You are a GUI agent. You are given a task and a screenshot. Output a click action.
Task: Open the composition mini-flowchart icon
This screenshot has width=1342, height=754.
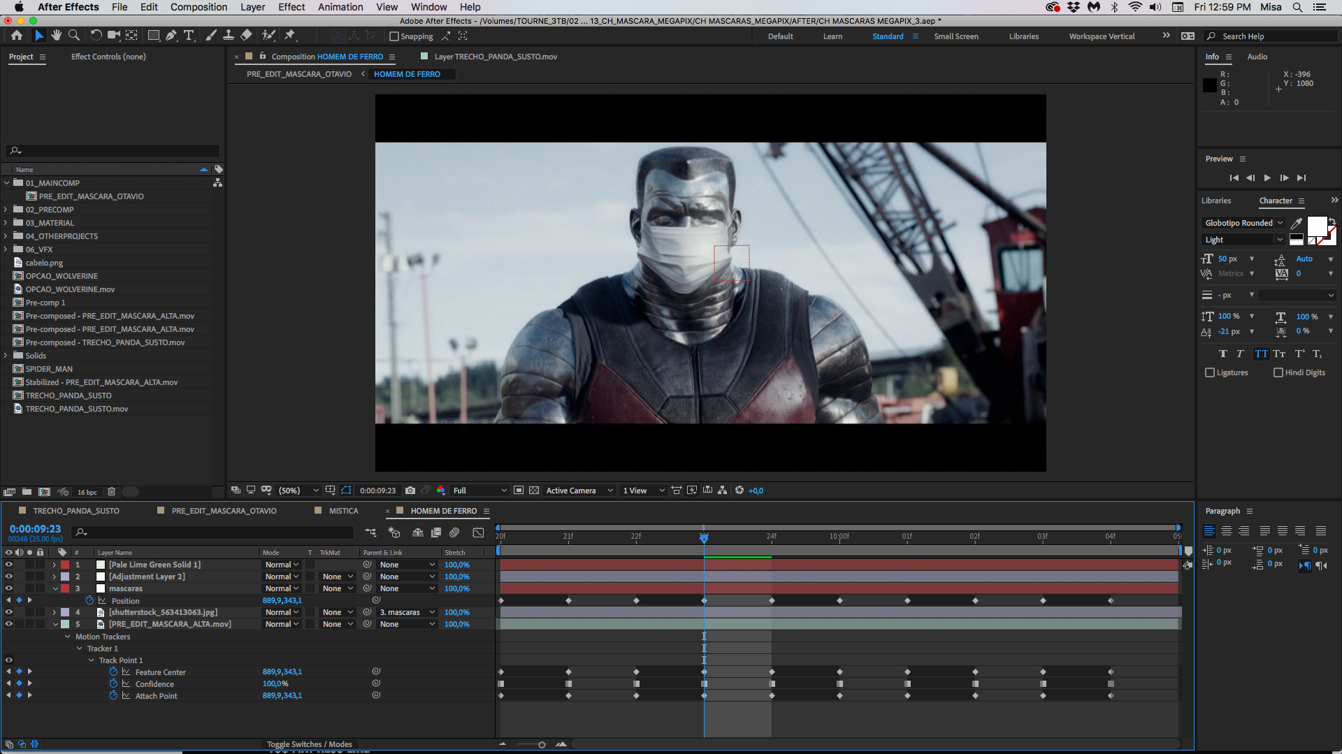(x=370, y=532)
